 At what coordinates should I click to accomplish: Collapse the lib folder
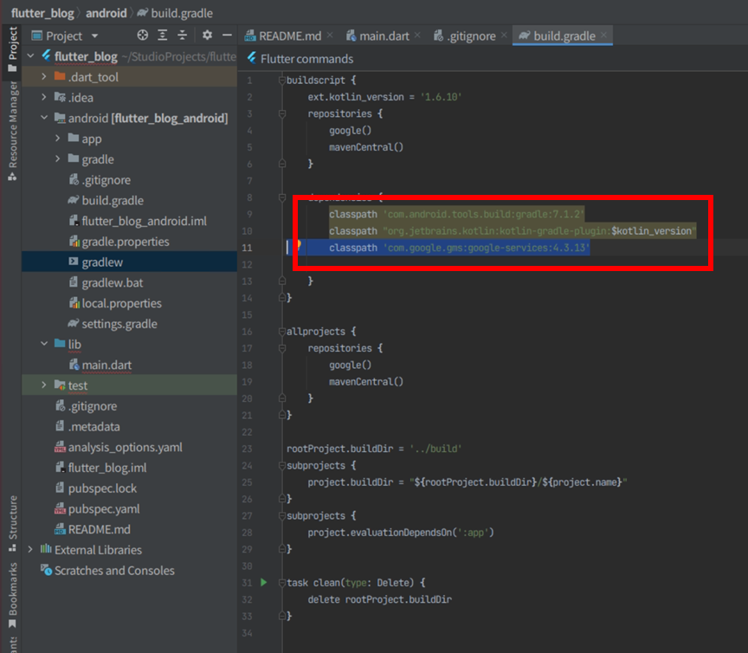coord(44,344)
